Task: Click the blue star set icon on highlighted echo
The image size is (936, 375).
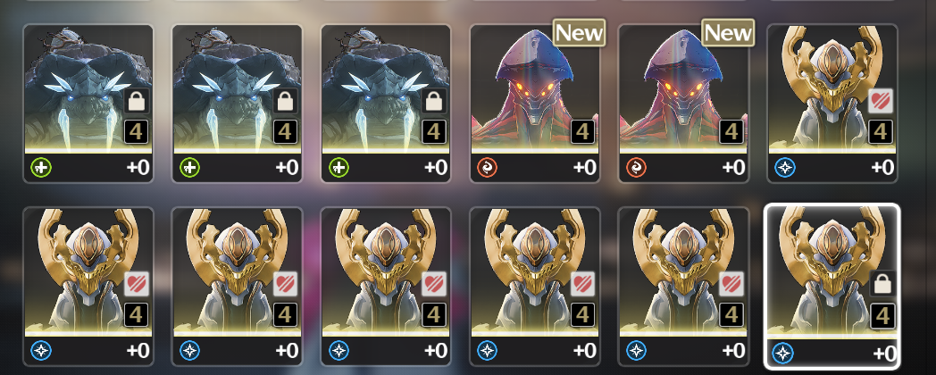Action: click(782, 353)
